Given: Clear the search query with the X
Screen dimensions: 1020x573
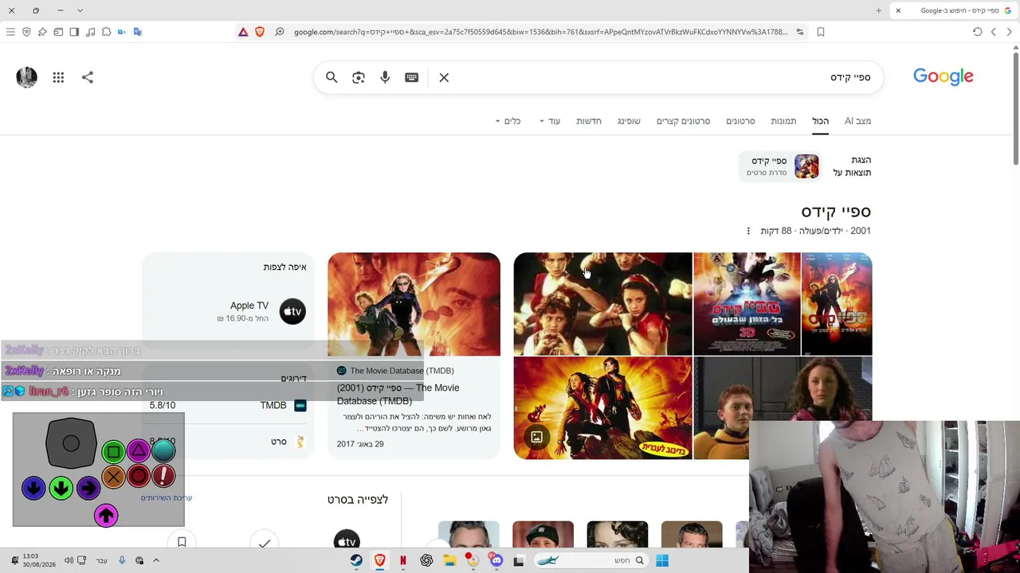Looking at the screenshot, I should (x=444, y=77).
